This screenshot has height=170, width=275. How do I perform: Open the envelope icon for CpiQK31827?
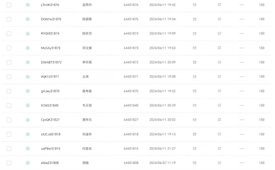tap(194, 120)
